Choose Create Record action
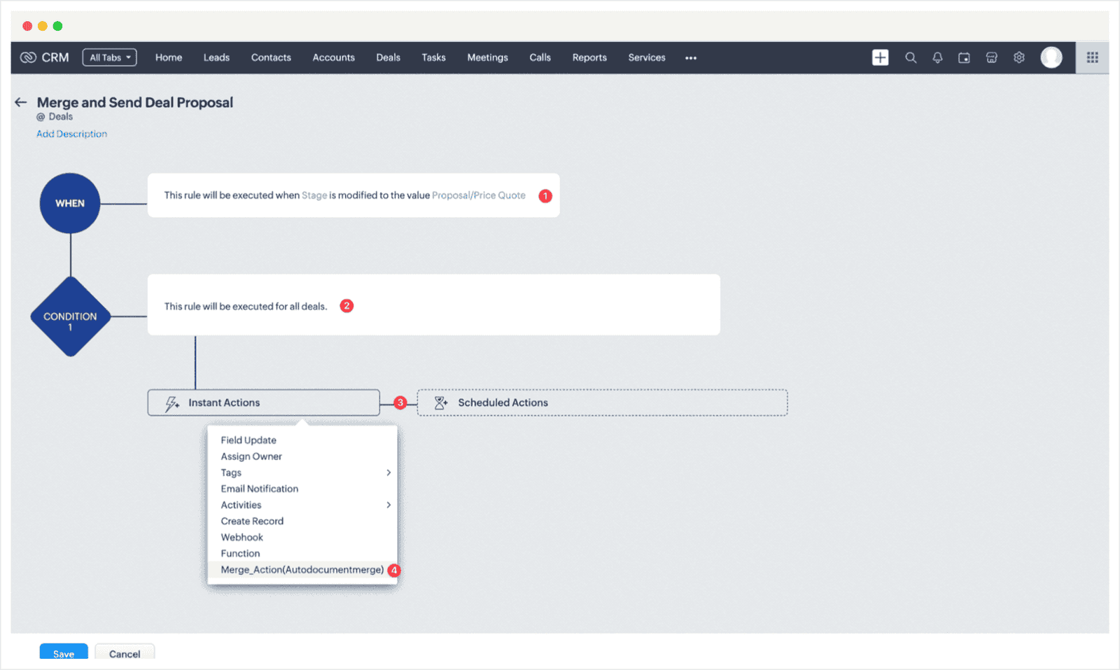Screen dimensions: 1120x670 click(x=302, y=521)
